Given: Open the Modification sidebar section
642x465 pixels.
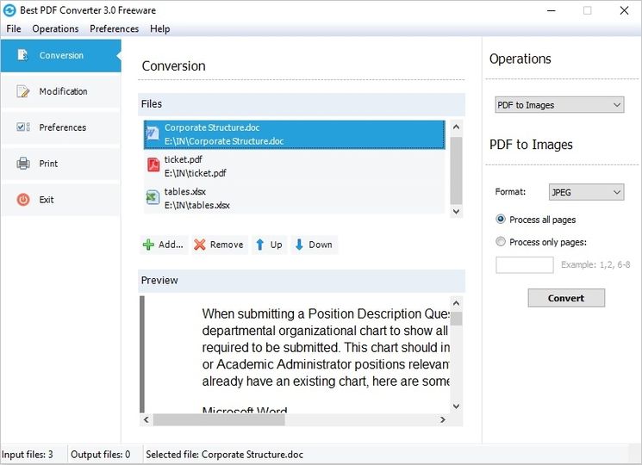Looking at the screenshot, I should (61, 91).
